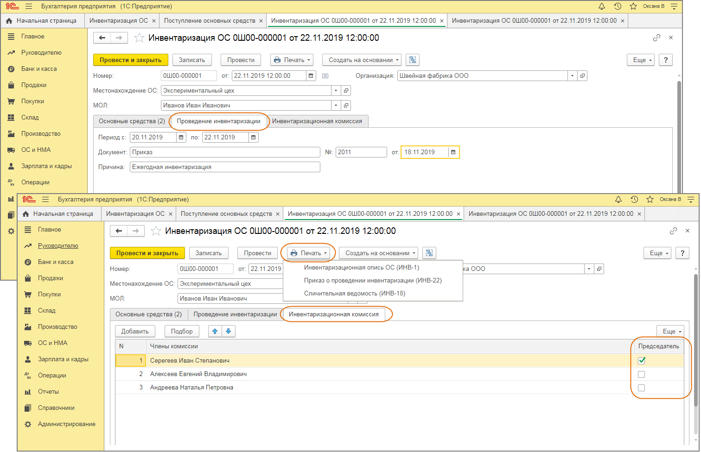
Task: Expand the Организация dropdown in back window
Action: tap(573, 75)
